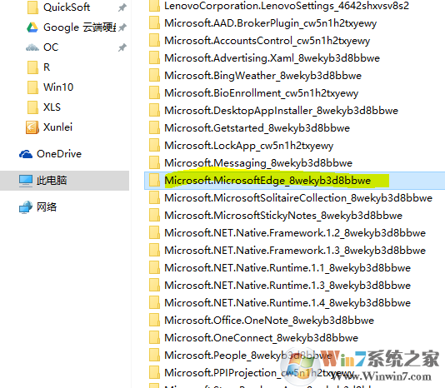The image size is (445, 388).
Task: Click the XLS folder icon
Action: [x=32, y=107]
